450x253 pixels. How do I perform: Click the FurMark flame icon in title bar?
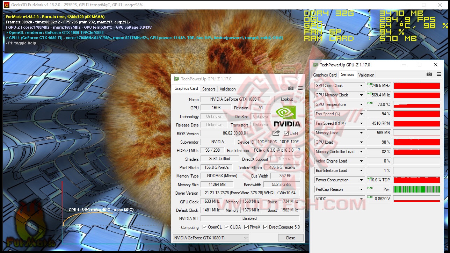6,5
